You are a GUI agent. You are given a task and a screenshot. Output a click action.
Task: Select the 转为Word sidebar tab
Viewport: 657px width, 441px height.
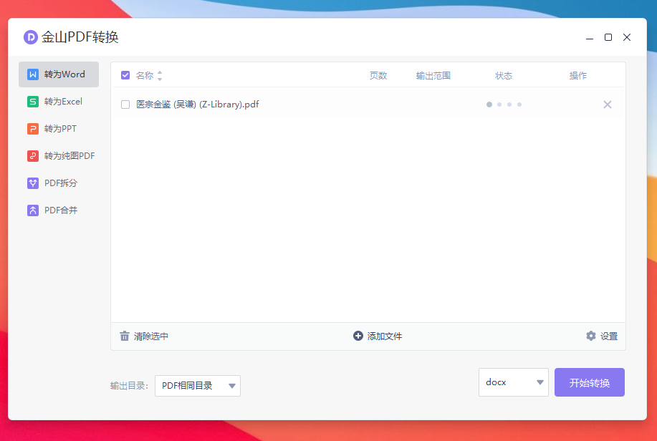point(59,74)
